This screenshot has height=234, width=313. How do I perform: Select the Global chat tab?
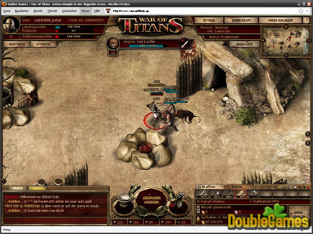click(17, 188)
